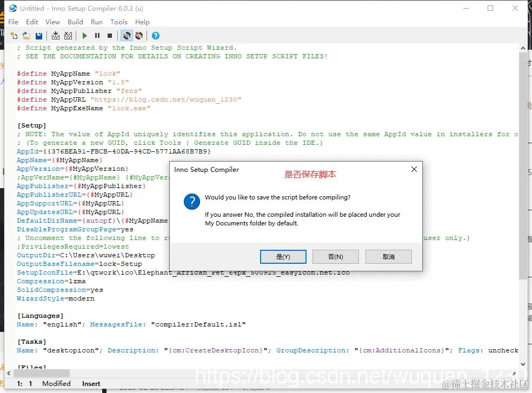
Task: Click the #define MyAppName "lock" line
Action: pyautogui.click(x=69, y=74)
